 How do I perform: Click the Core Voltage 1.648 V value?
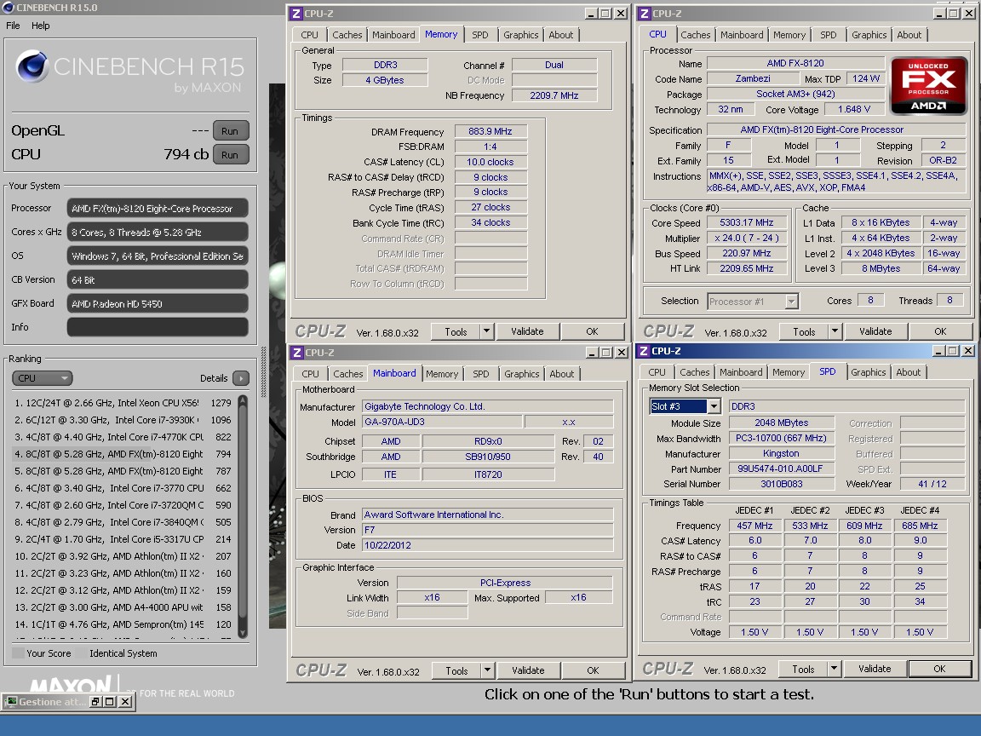tap(854, 110)
